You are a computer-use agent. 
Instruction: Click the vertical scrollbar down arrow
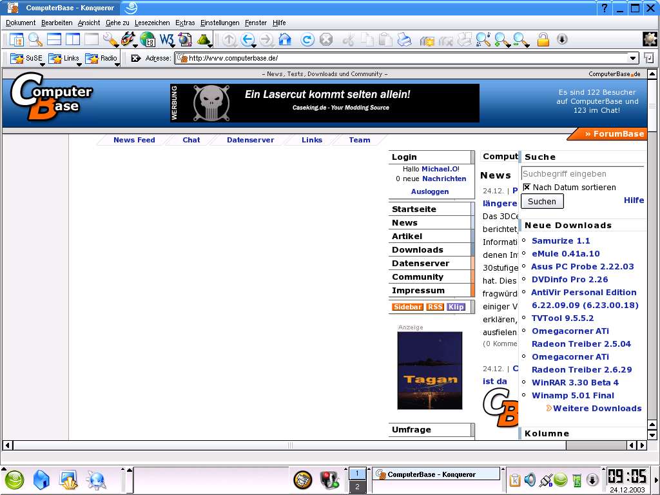[652, 435]
